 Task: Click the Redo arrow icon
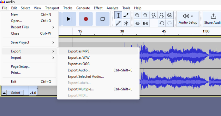pos(170,23)
